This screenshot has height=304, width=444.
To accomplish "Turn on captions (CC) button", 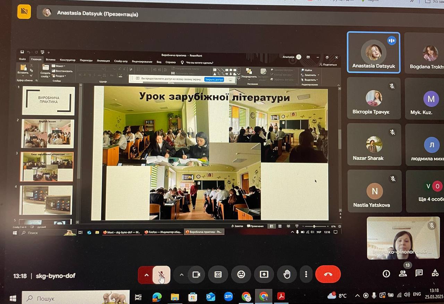I will (218, 275).
